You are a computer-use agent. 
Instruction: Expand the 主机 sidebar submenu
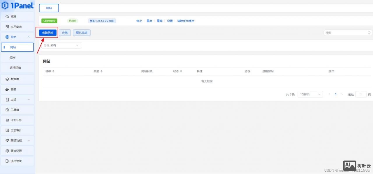coord(29,100)
